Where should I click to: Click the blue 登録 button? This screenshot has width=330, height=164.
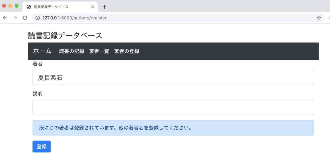(x=42, y=146)
